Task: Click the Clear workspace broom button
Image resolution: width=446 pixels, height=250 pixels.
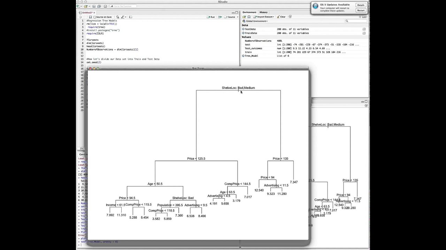Action: tap(281, 17)
